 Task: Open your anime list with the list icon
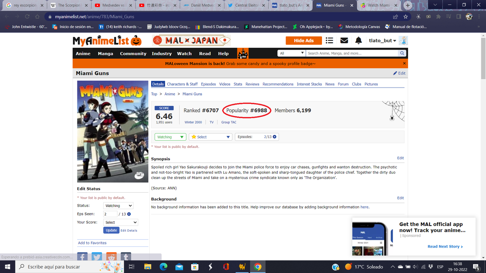tap(329, 40)
